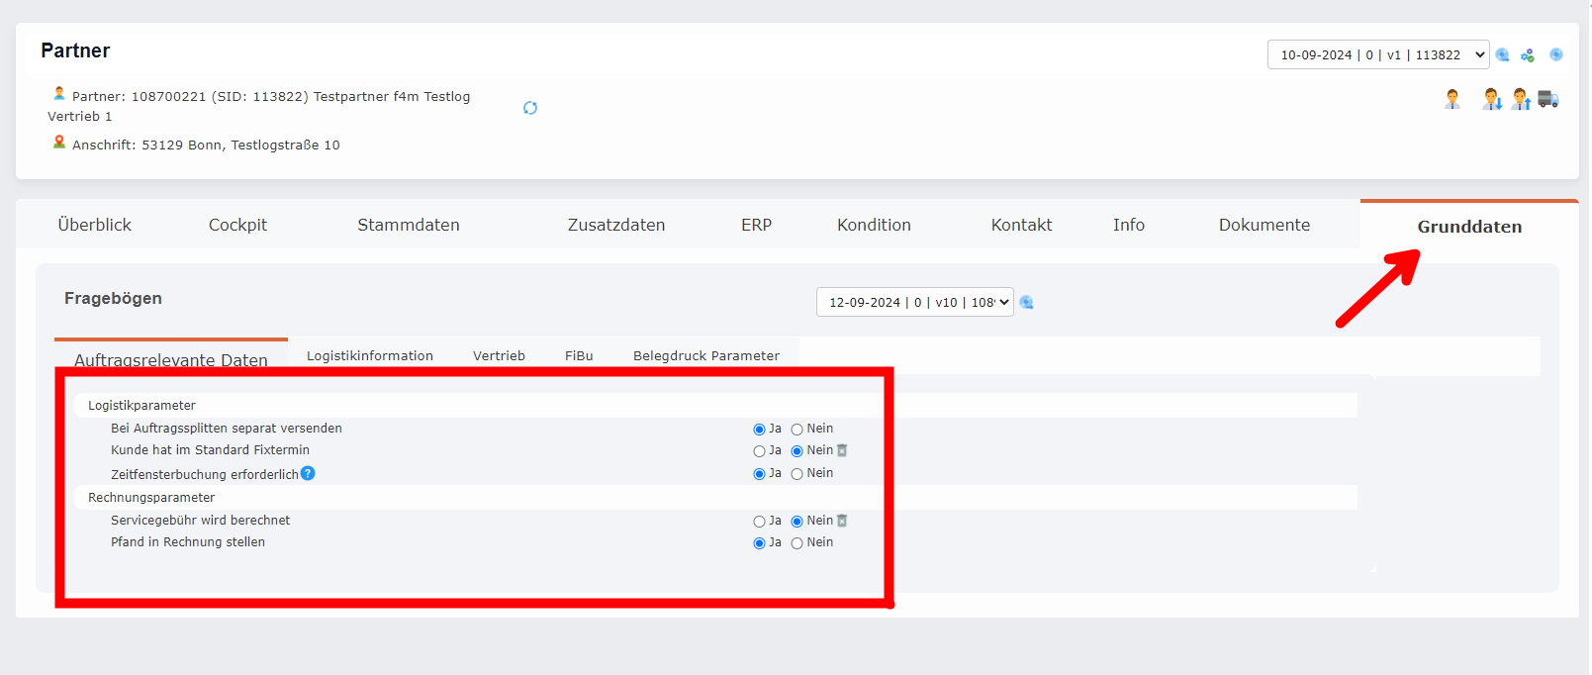This screenshot has width=1592, height=675.
Task: Click the partner person icon before Partner number
Action: click(x=59, y=94)
